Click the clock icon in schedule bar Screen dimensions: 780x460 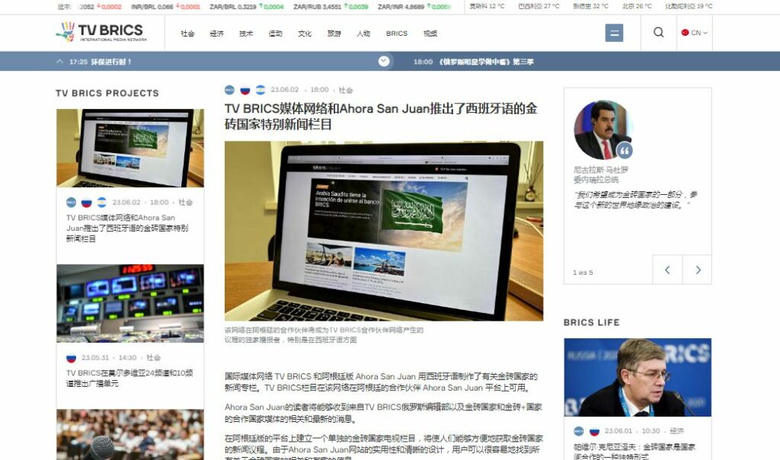(x=384, y=61)
